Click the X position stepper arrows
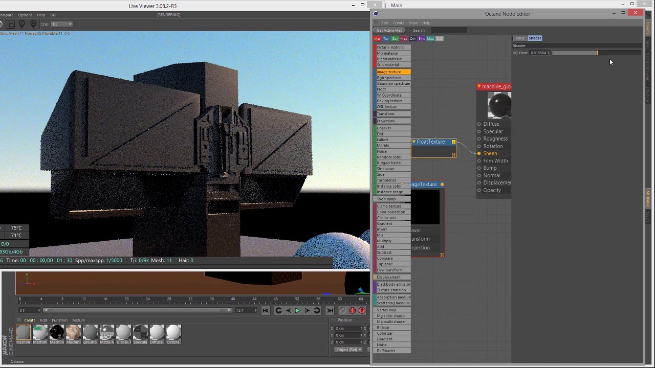This screenshot has width=655, height=368. click(361, 328)
